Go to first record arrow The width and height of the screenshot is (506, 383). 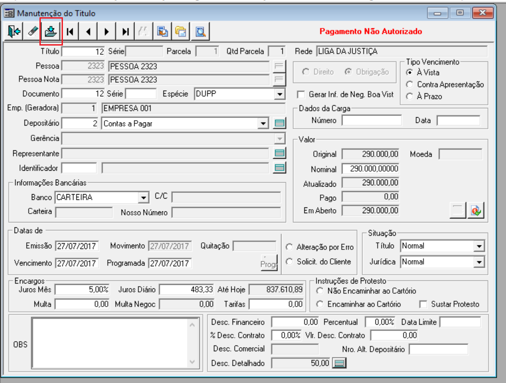pyautogui.click(x=70, y=31)
